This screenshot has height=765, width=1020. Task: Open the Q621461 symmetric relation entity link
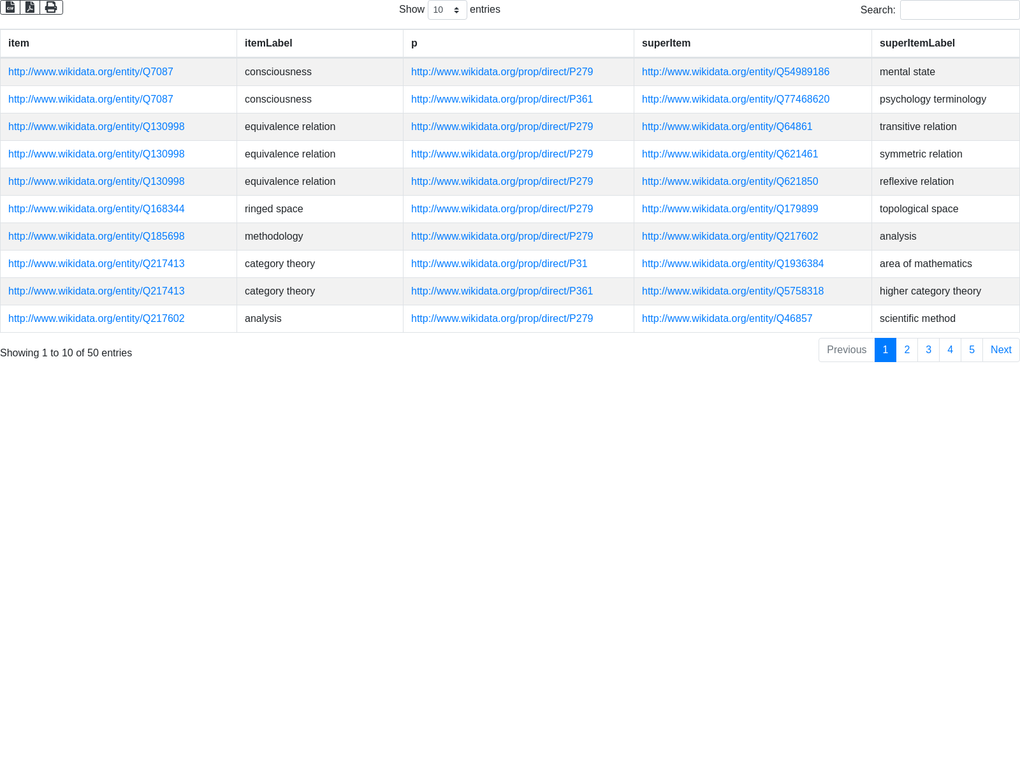729,154
